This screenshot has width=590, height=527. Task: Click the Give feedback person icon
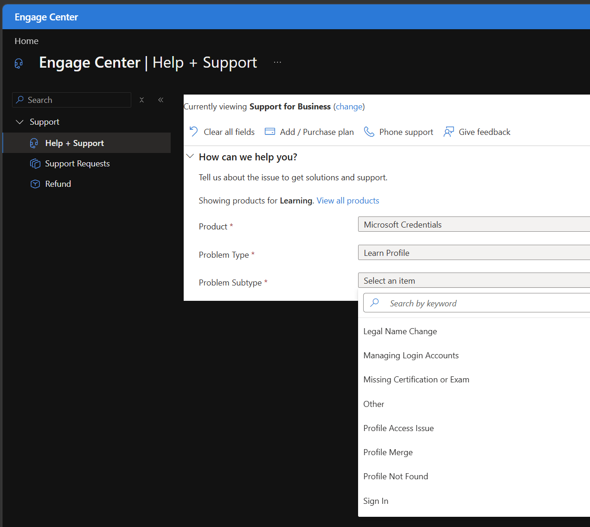[x=449, y=132]
